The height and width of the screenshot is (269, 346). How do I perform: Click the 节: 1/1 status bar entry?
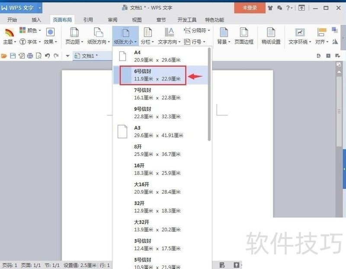(52, 265)
